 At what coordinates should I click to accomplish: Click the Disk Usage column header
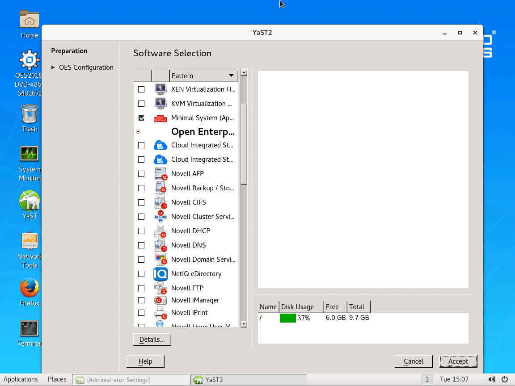point(301,307)
